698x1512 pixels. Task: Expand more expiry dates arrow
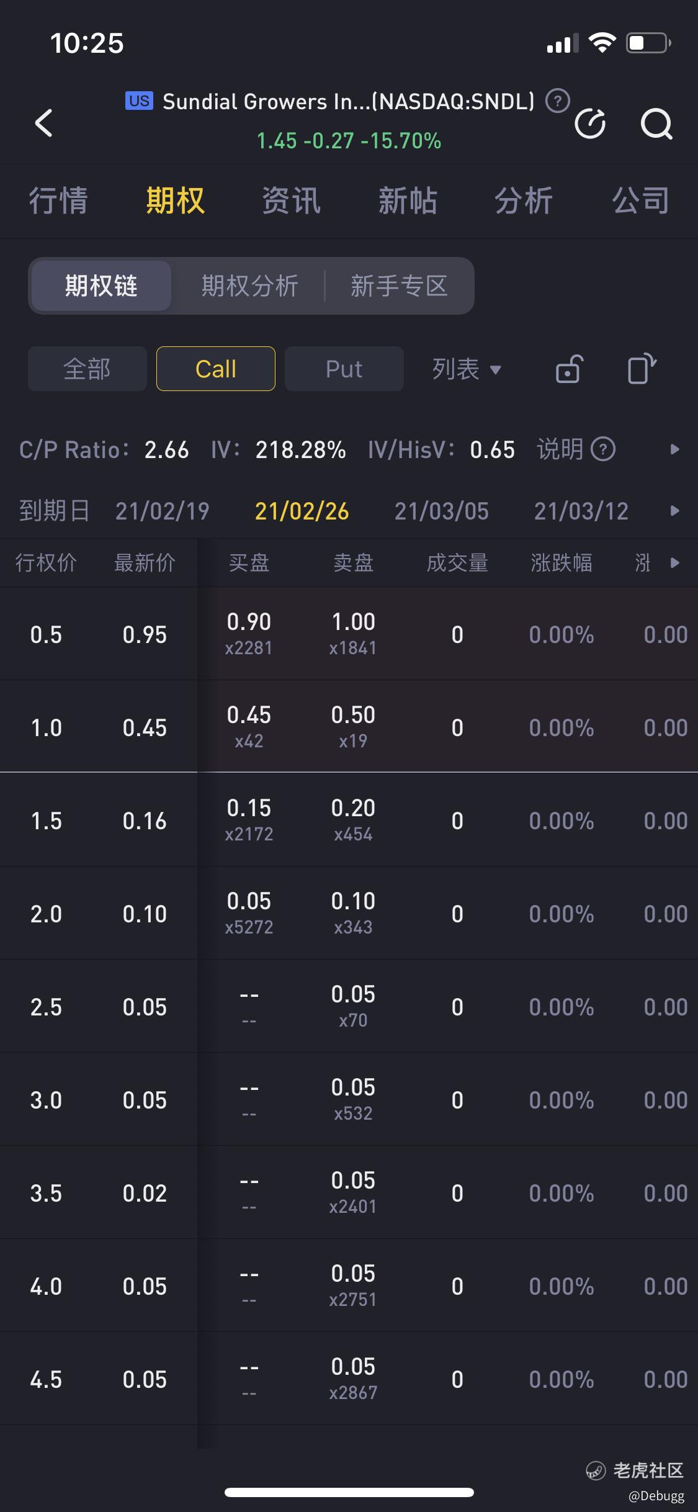pyautogui.click(x=675, y=511)
